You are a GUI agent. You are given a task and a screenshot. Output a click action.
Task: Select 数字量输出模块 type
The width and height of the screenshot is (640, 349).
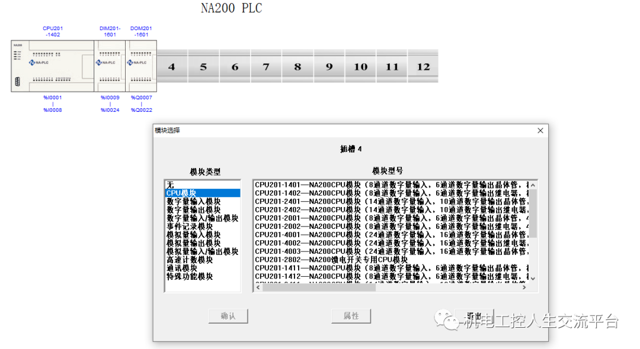[x=203, y=210]
